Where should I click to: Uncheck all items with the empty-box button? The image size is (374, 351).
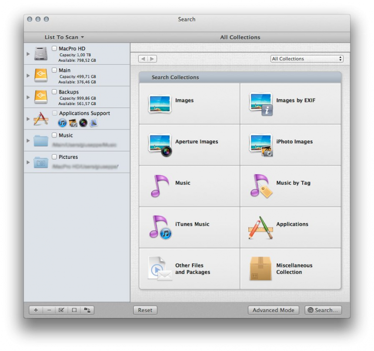(74, 310)
